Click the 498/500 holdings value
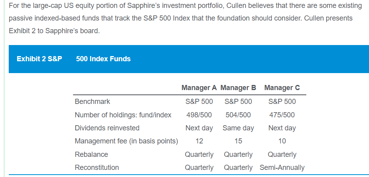Viewport: 369px width, 177px height. (199, 115)
